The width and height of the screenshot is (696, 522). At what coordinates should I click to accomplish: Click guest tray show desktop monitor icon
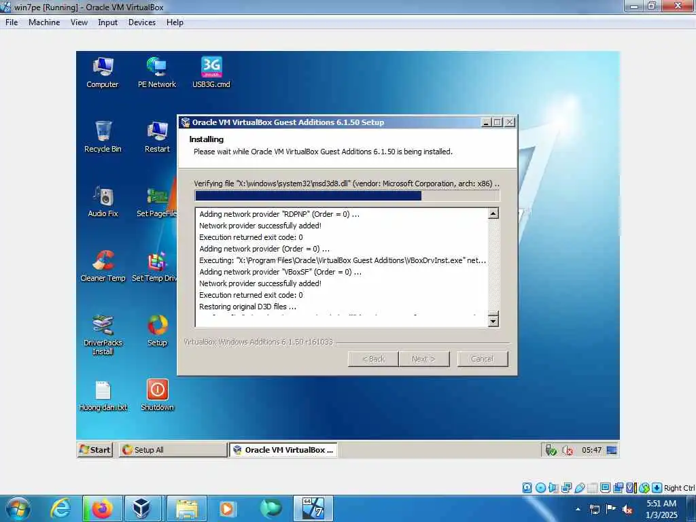click(x=612, y=450)
